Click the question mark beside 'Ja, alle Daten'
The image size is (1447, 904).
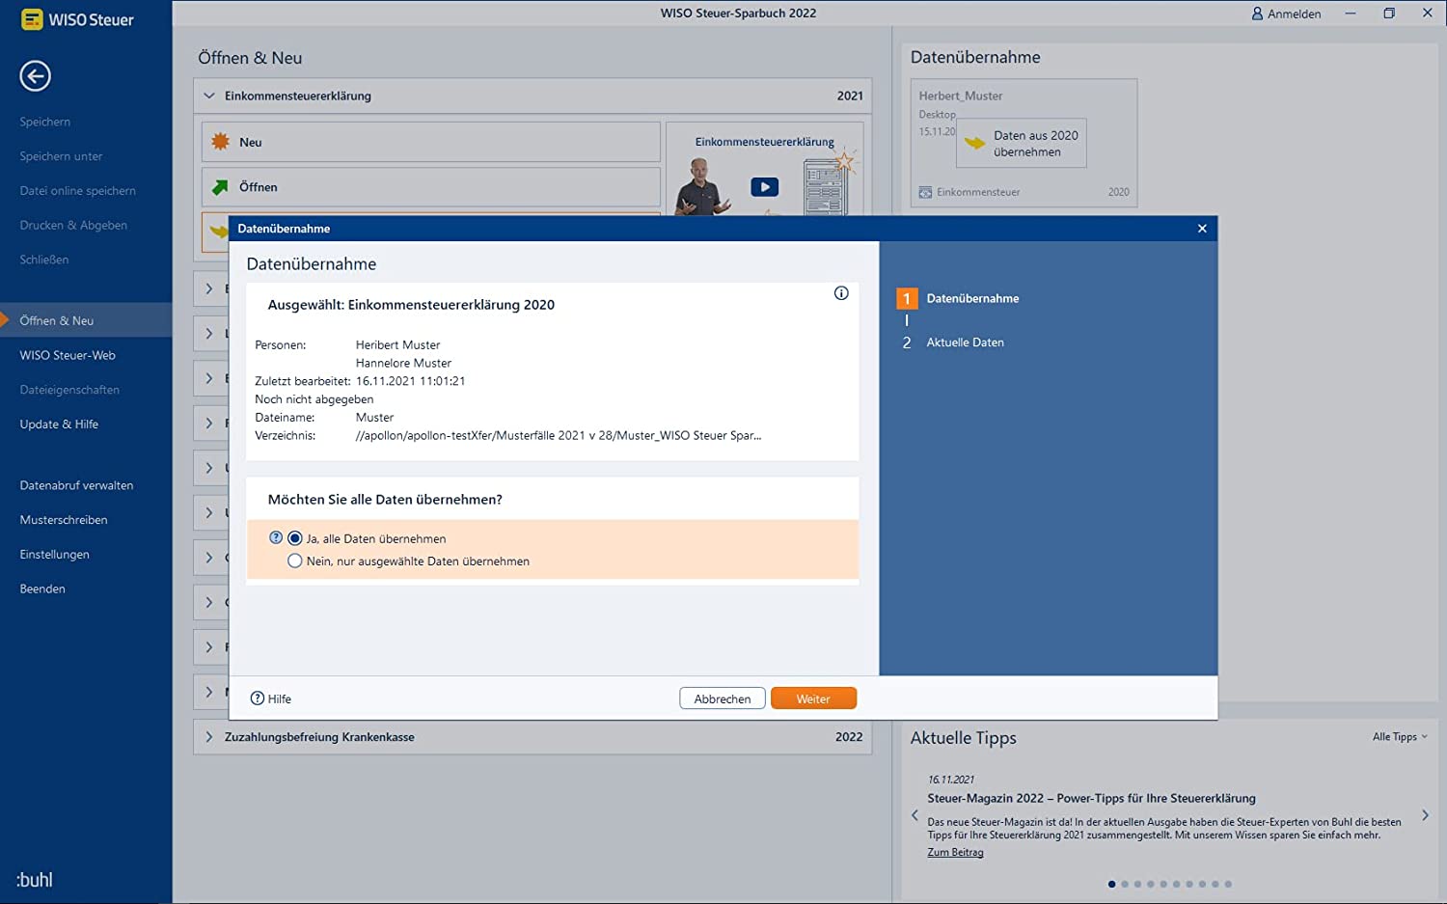276,537
